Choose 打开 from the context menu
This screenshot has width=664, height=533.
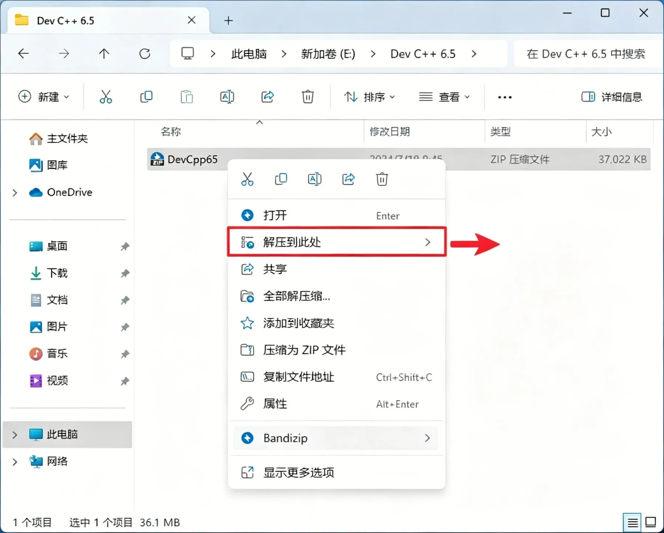[337, 215]
